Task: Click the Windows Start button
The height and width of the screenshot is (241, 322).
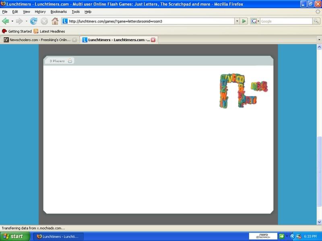Action: click(14, 237)
